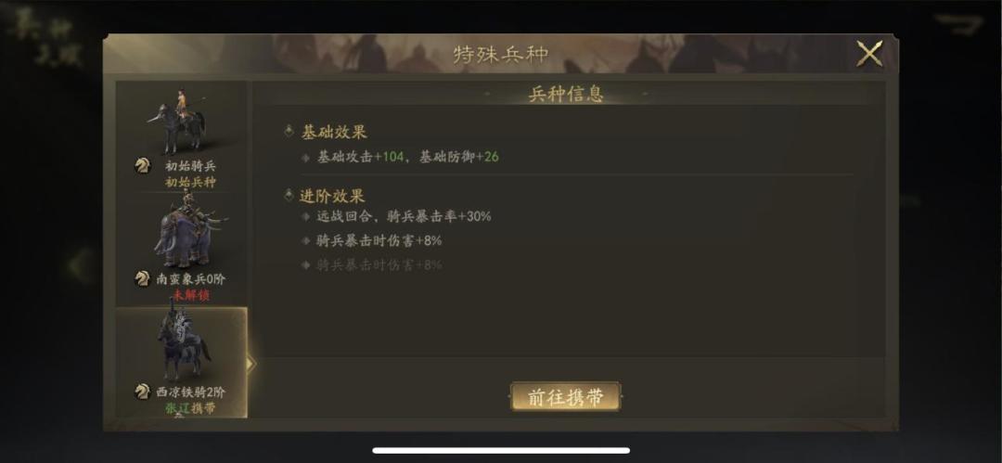Click the greyed-out 骑兵暴击时伤害+8% effect
The image size is (1002, 463).
[x=379, y=264]
